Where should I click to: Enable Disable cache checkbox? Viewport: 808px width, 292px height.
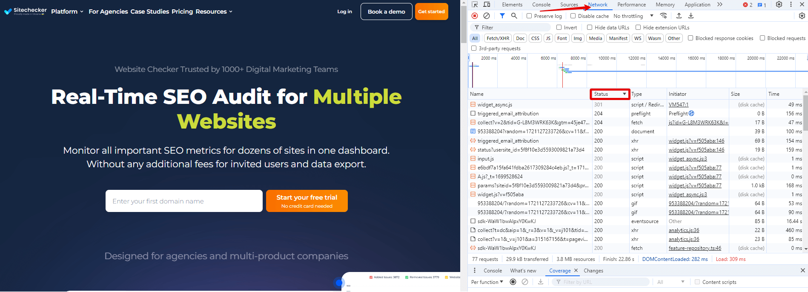click(573, 16)
